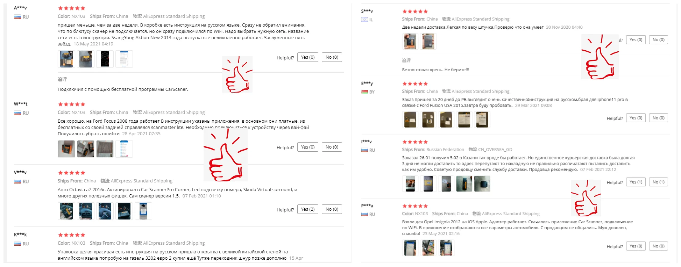Open the black gauge screenshot thumbnail in A***v's review
681x267 pixels.
pos(105,59)
